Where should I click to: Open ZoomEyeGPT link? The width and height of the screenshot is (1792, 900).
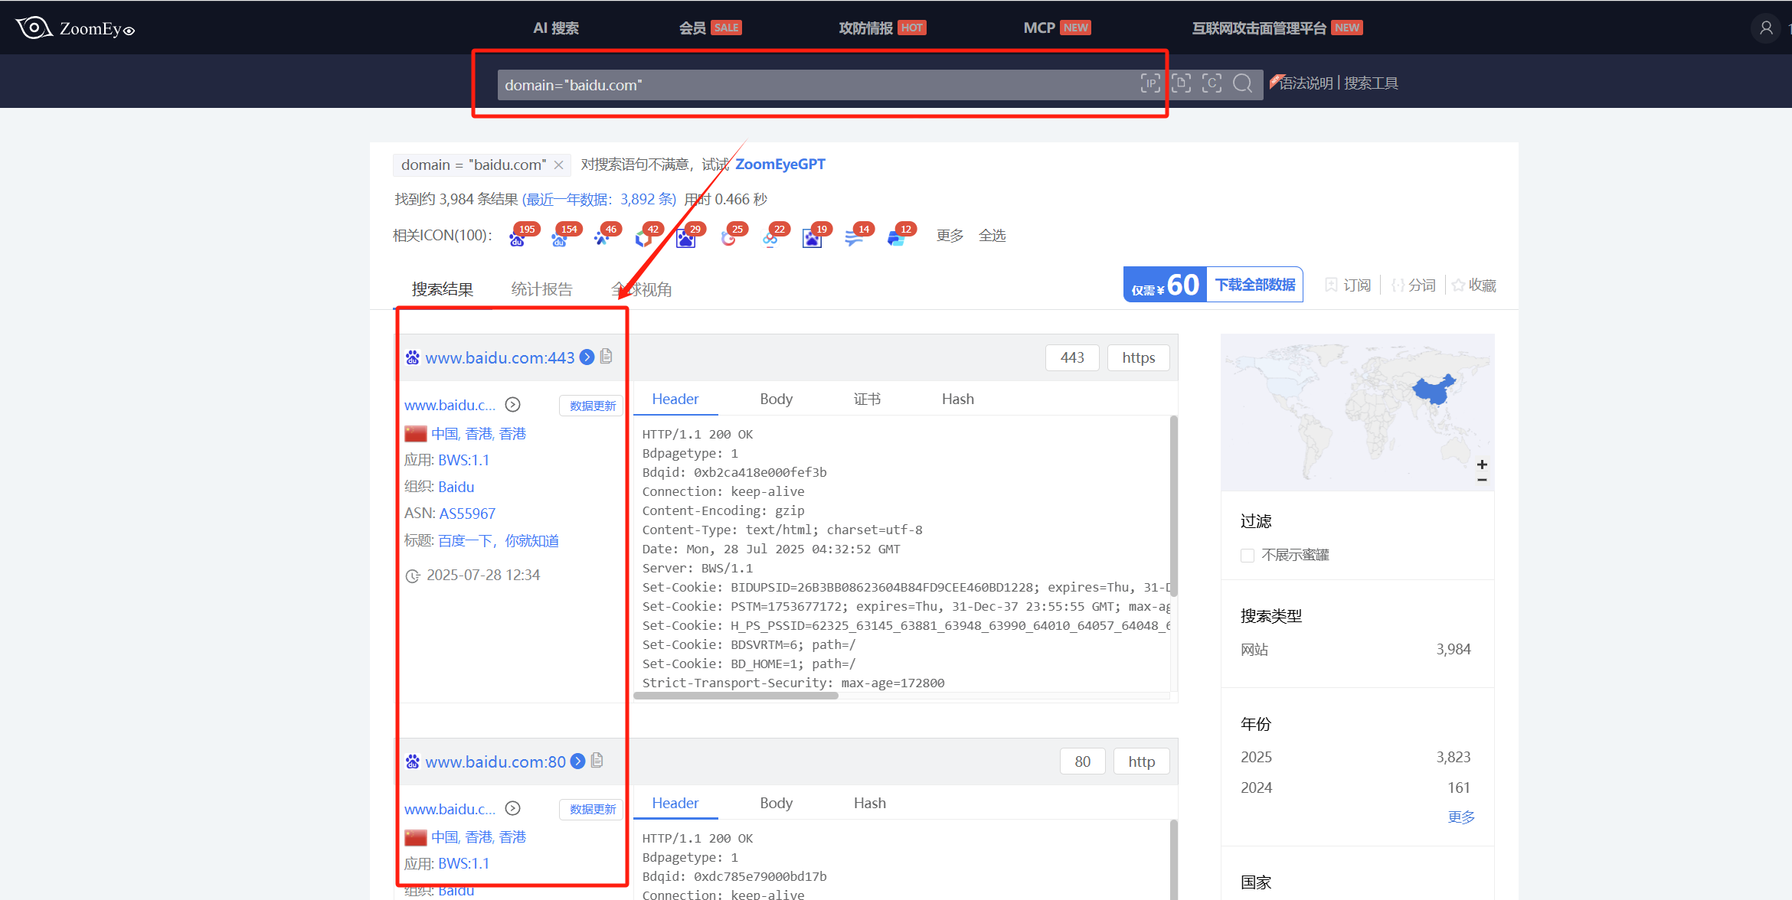tap(780, 165)
